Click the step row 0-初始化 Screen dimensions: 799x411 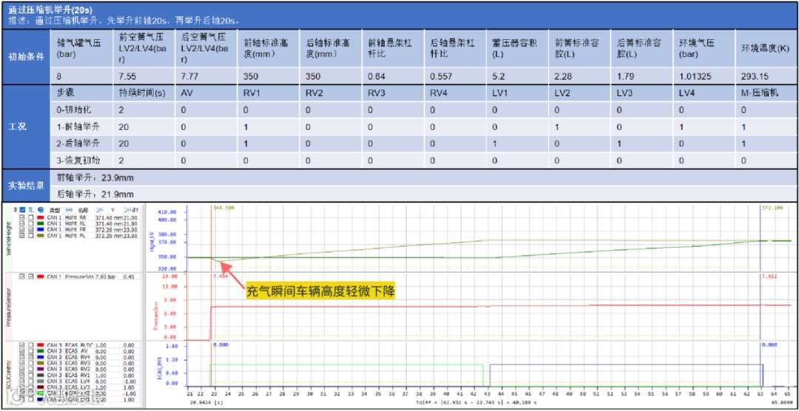pyautogui.click(x=75, y=110)
